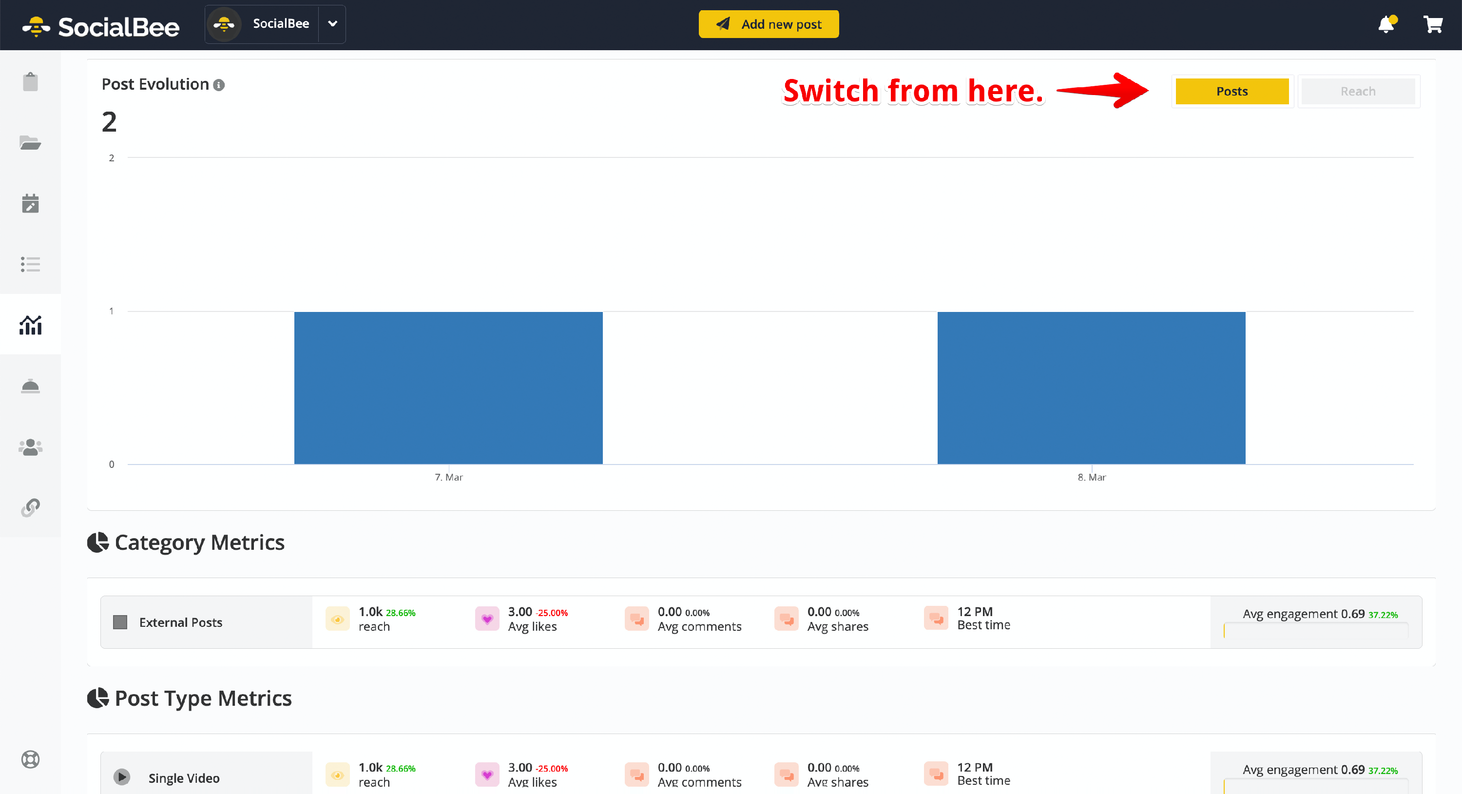Open the schedule calendar icon

(x=30, y=203)
